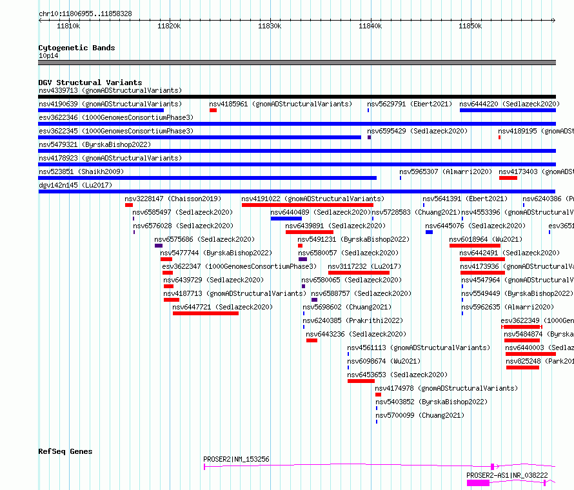Click the gray 10p14 cytogenetic band bar
Viewport: 574px width, 490px height.
297,63
